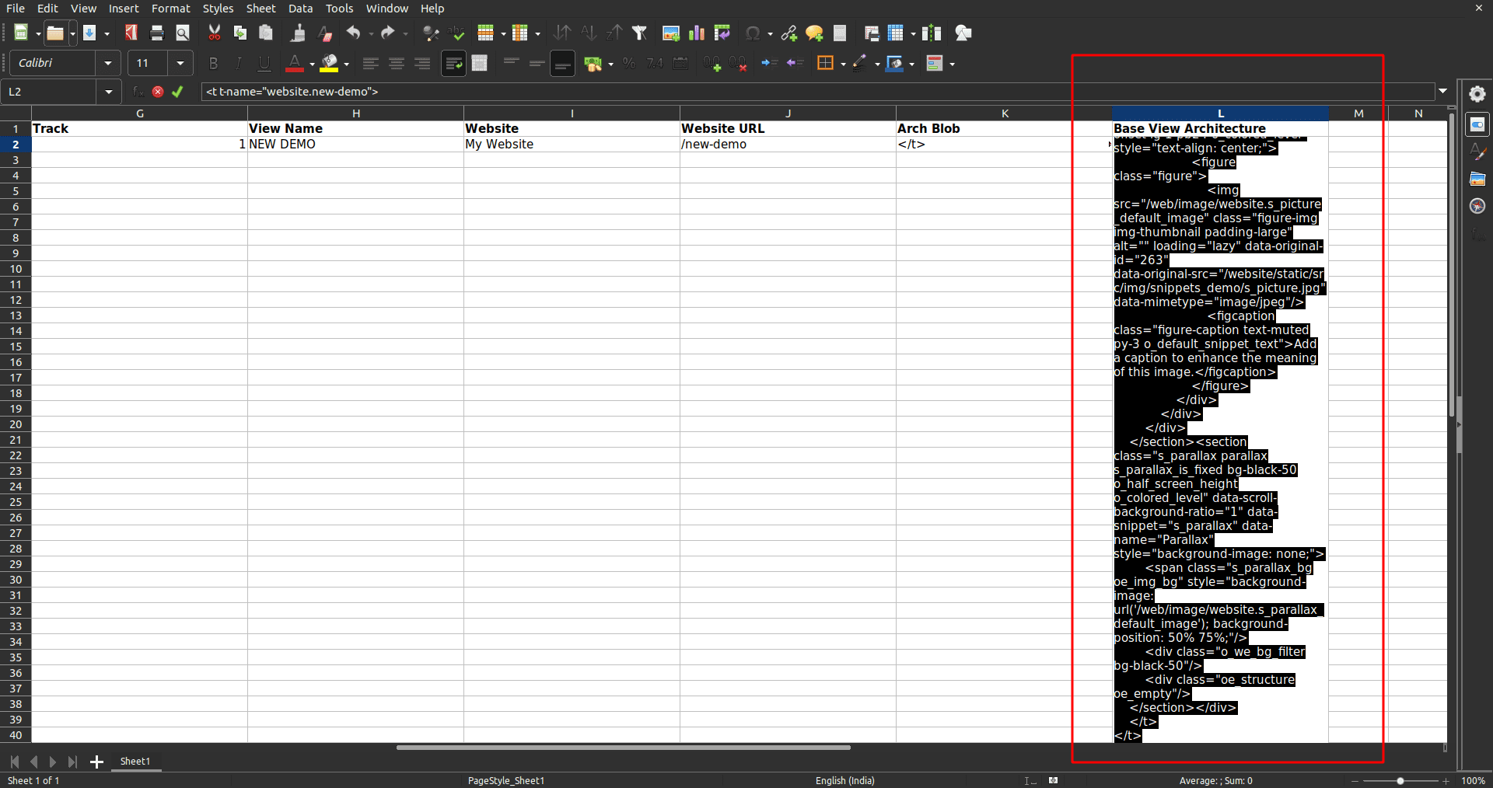The image size is (1493, 788).
Task: Open the sidebar Gallery panel icon
Action: click(x=1477, y=179)
